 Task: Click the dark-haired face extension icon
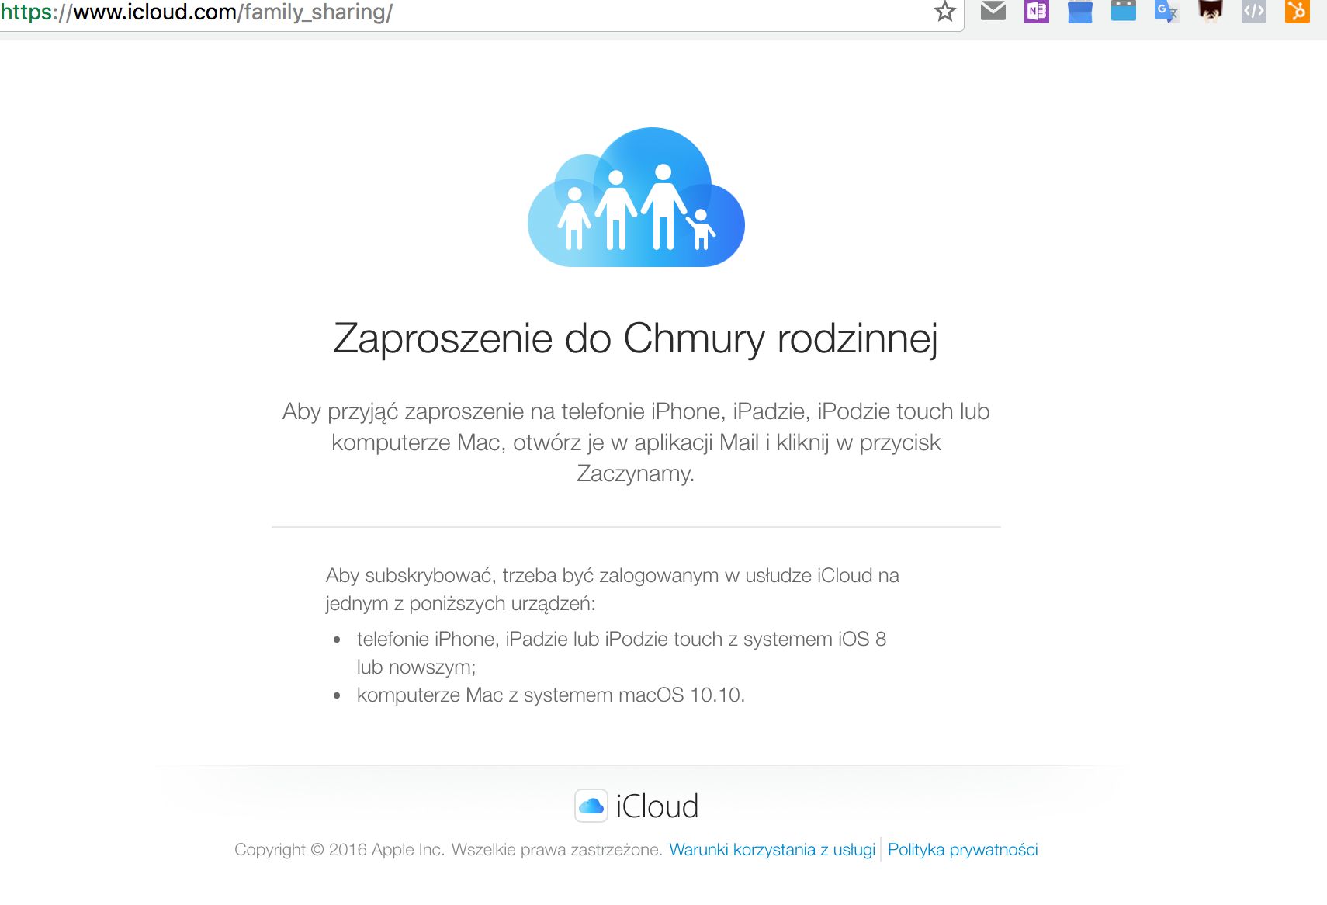[x=1210, y=11]
